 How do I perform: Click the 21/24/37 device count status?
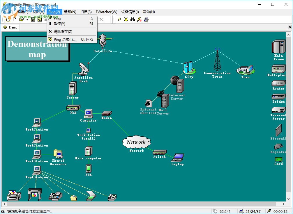click(250, 211)
